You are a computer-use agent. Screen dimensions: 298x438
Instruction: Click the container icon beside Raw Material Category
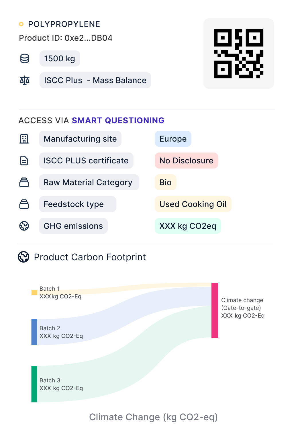pos(24,182)
